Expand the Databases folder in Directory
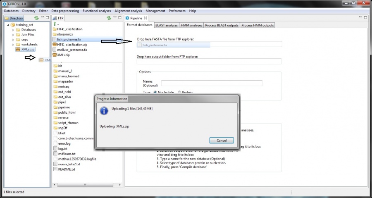The image size is (372, 198). (x=13, y=30)
